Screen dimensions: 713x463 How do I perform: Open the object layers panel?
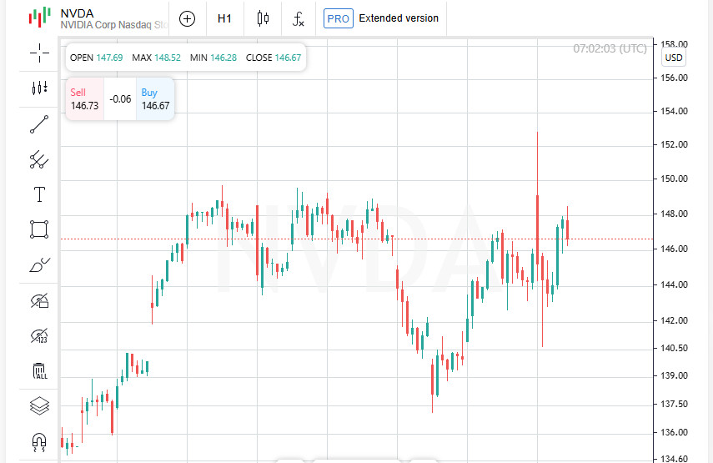[x=39, y=406]
